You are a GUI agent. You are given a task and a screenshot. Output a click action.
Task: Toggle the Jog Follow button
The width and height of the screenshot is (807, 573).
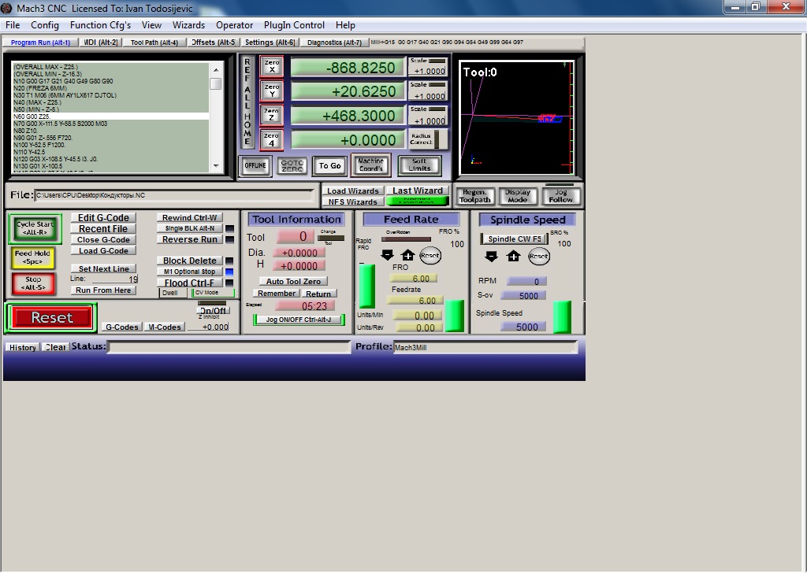click(x=560, y=196)
